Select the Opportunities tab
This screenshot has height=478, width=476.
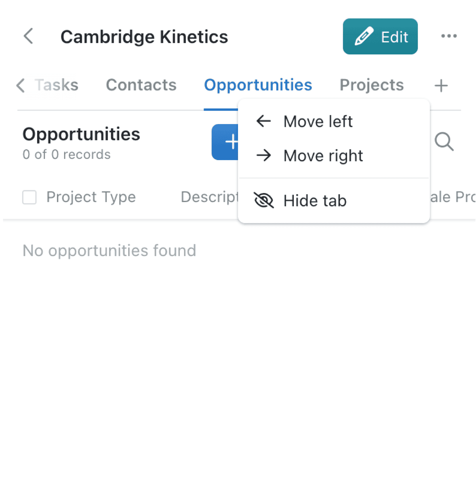point(258,85)
